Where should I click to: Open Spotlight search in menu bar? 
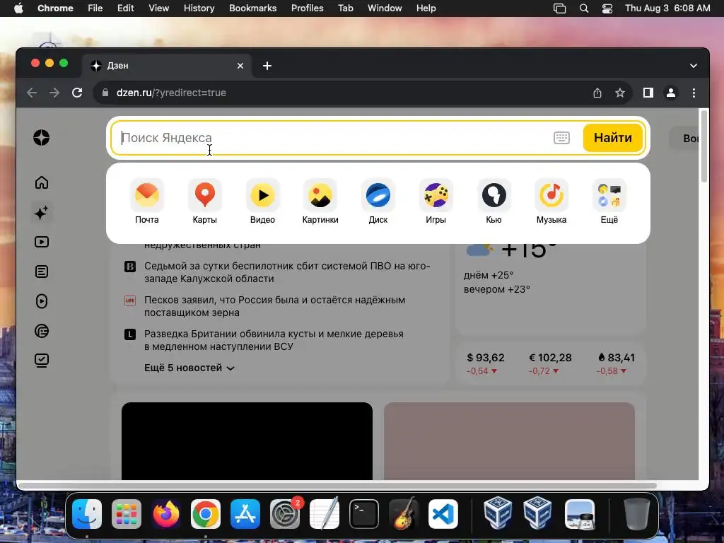[x=584, y=8]
